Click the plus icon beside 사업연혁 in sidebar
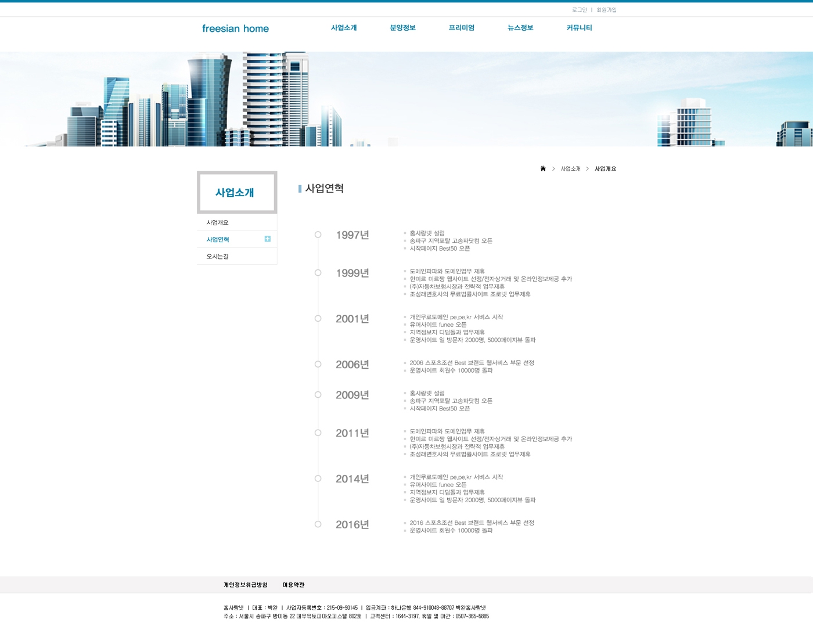Image resolution: width=813 pixels, height=630 pixels. tap(267, 239)
